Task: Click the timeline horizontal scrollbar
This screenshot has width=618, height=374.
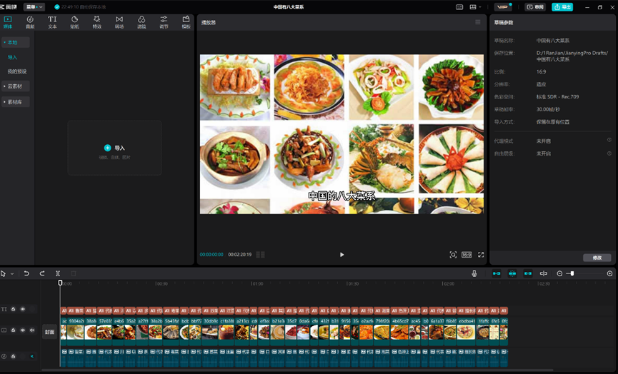Action: coord(298,370)
